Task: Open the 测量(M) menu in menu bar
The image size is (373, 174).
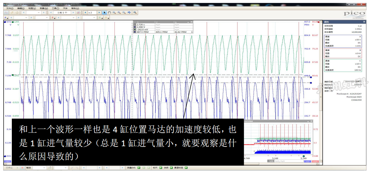Action: pyautogui.click(x=44, y=8)
